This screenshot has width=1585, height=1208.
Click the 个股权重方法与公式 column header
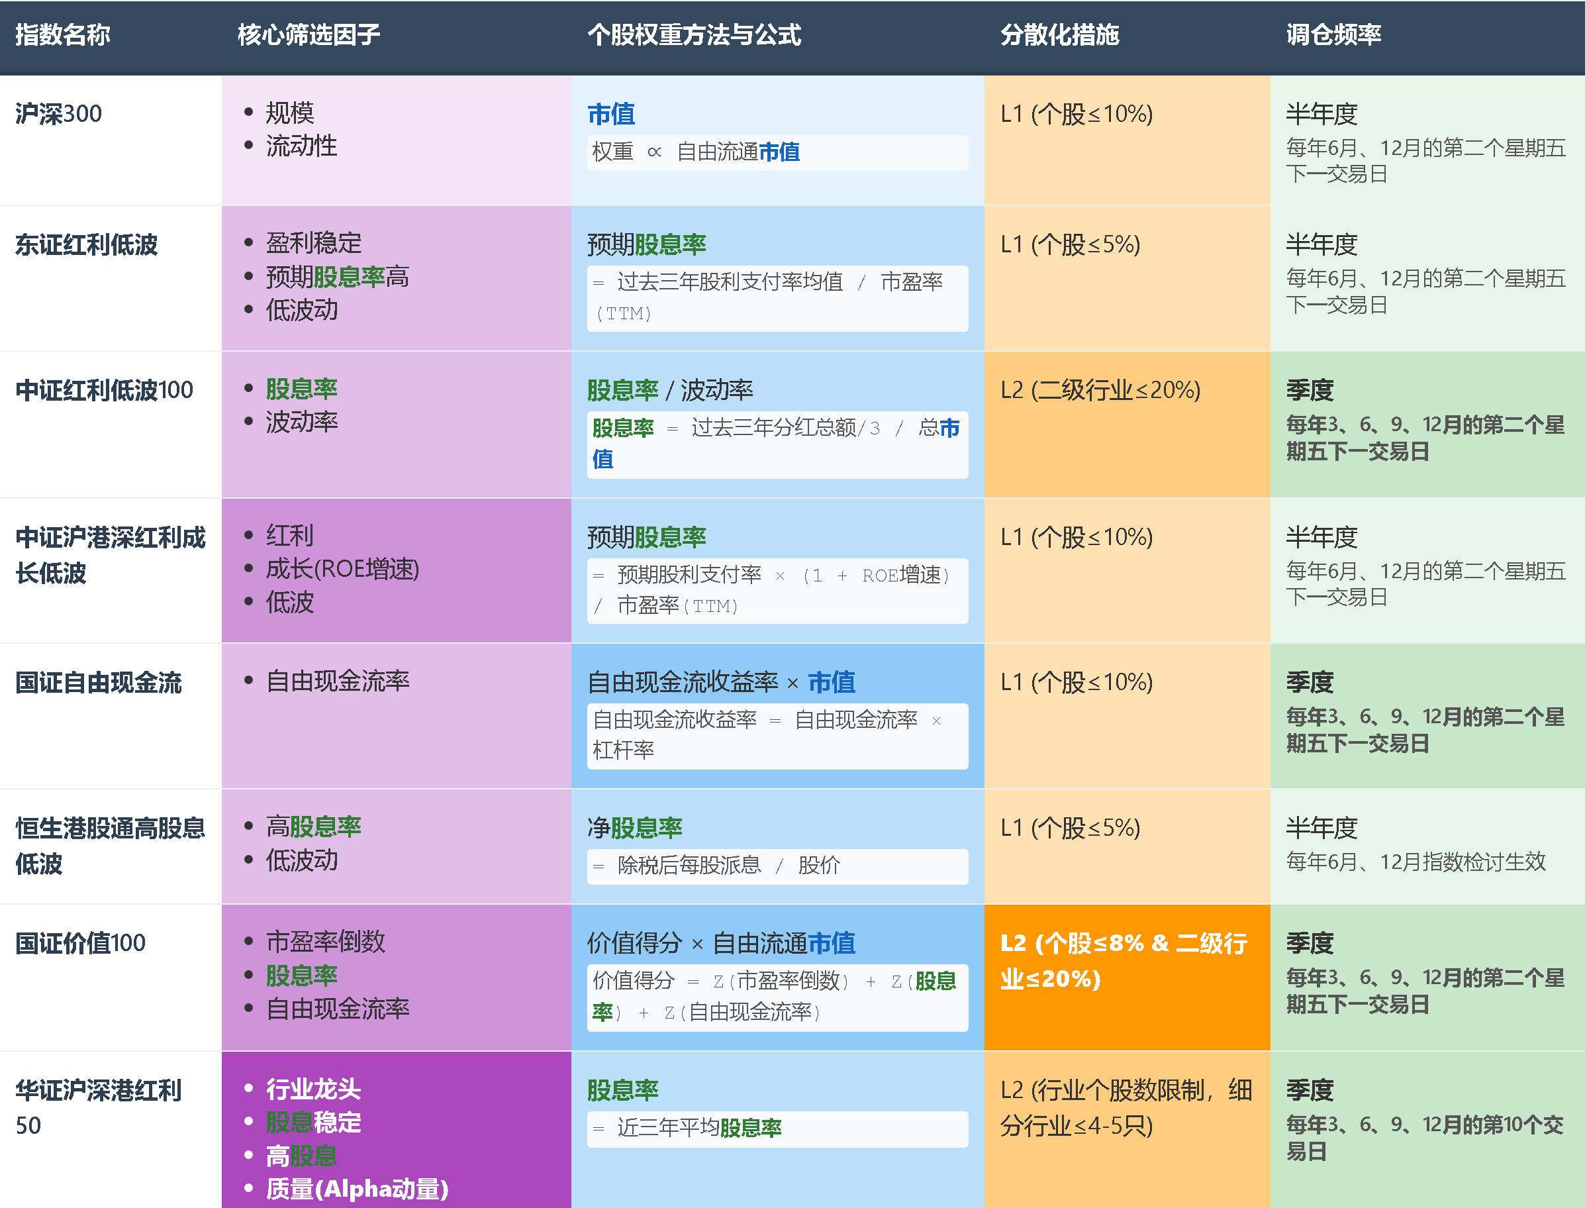pyautogui.click(x=694, y=34)
